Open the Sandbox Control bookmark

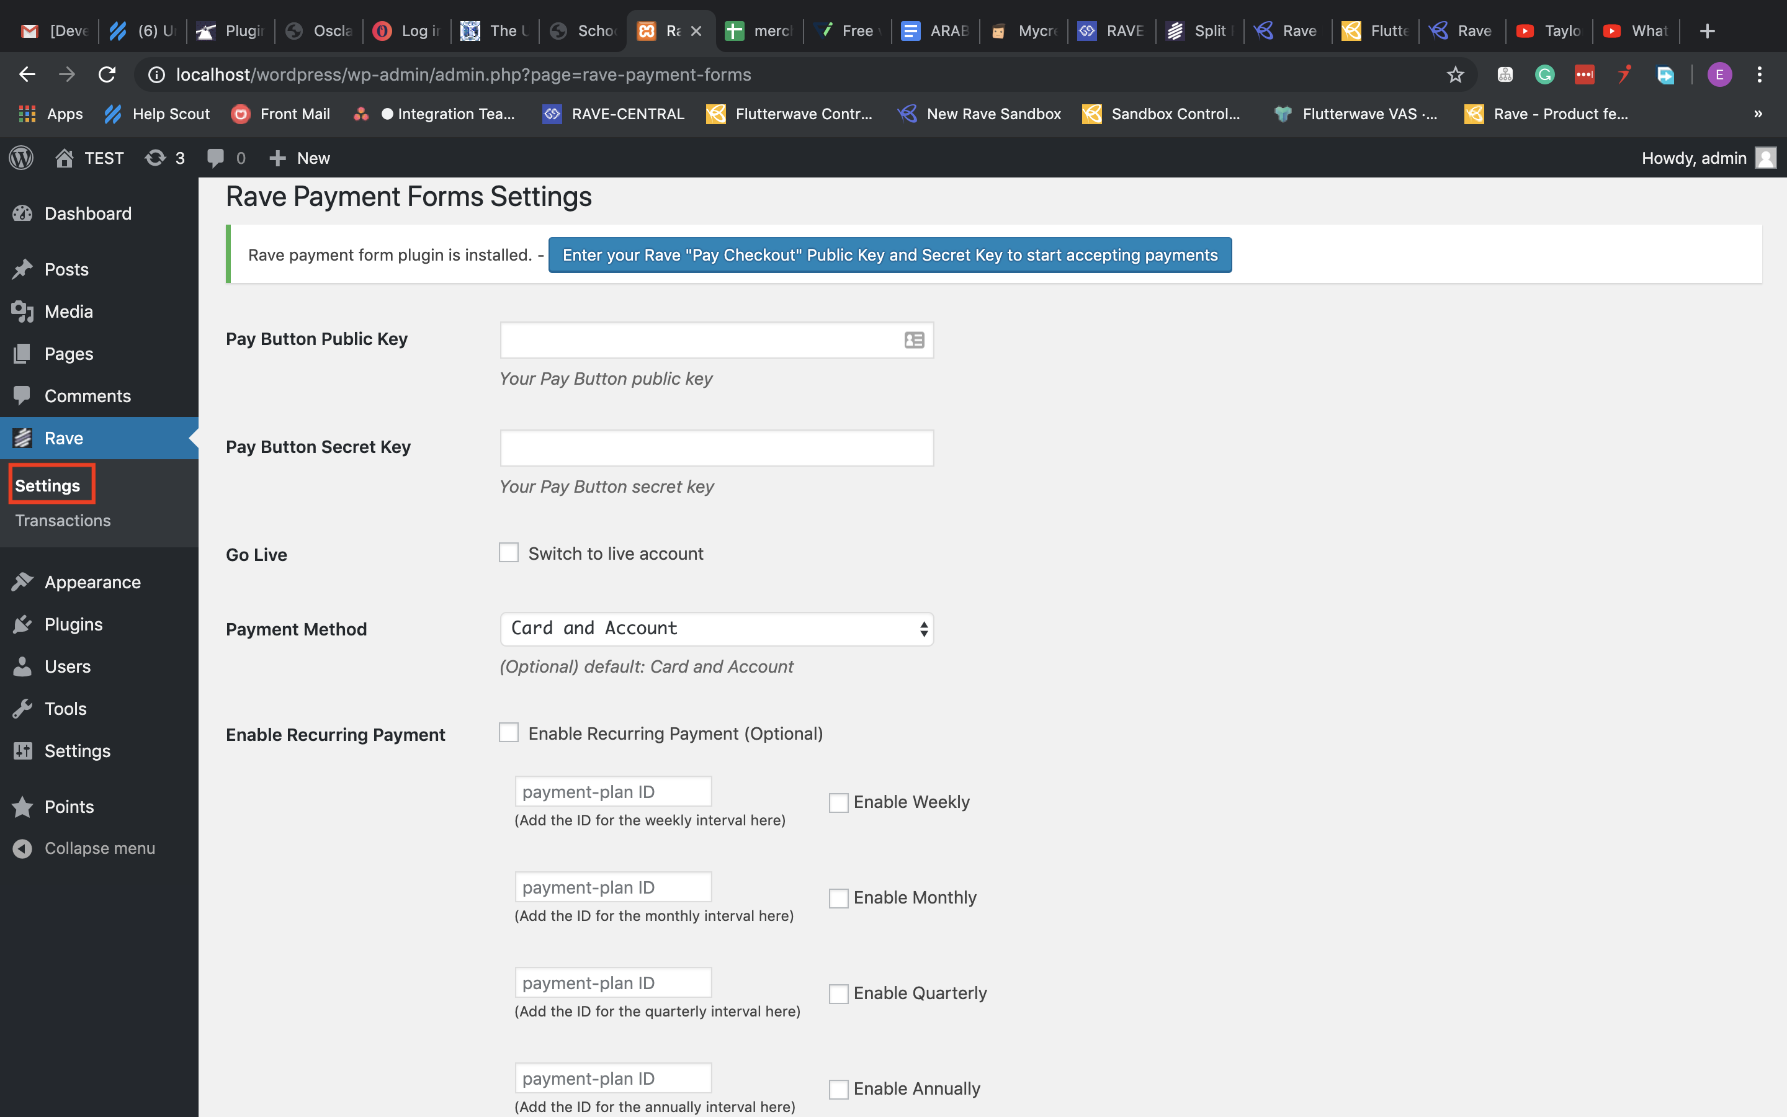click(x=1162, y=114)
